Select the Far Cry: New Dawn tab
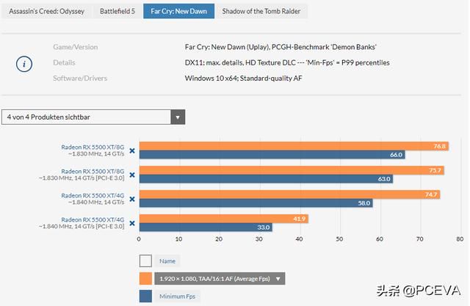This screenshot has height=306, width=470. click(x=178, y=12)
